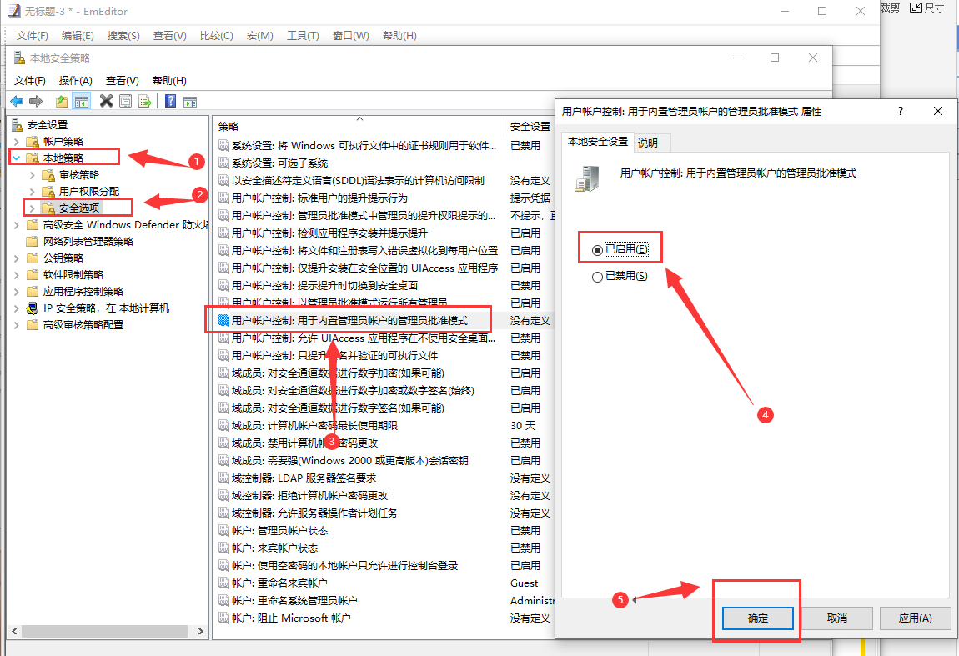Click the 尺寸 tool in the background window

(927, 8)
